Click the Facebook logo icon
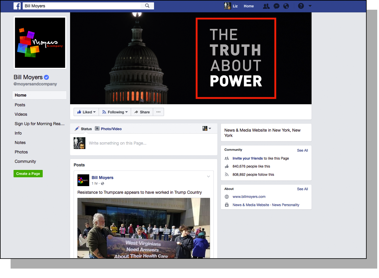 point(17,6)
